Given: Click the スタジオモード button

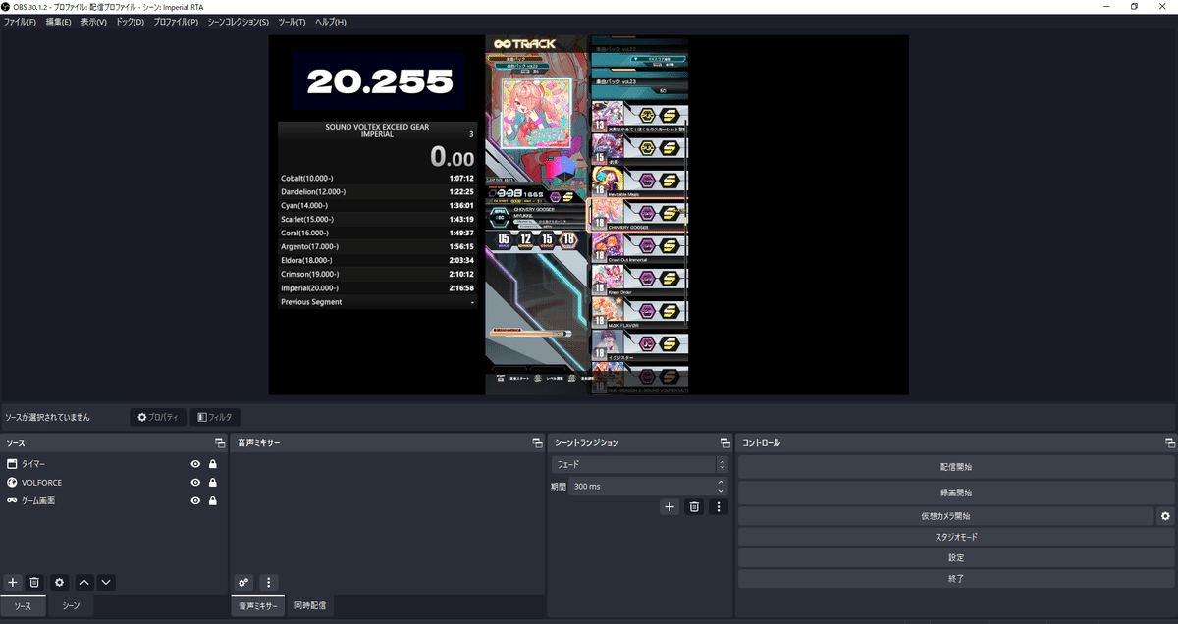Looking at the screenshot, I should point(956,536).
